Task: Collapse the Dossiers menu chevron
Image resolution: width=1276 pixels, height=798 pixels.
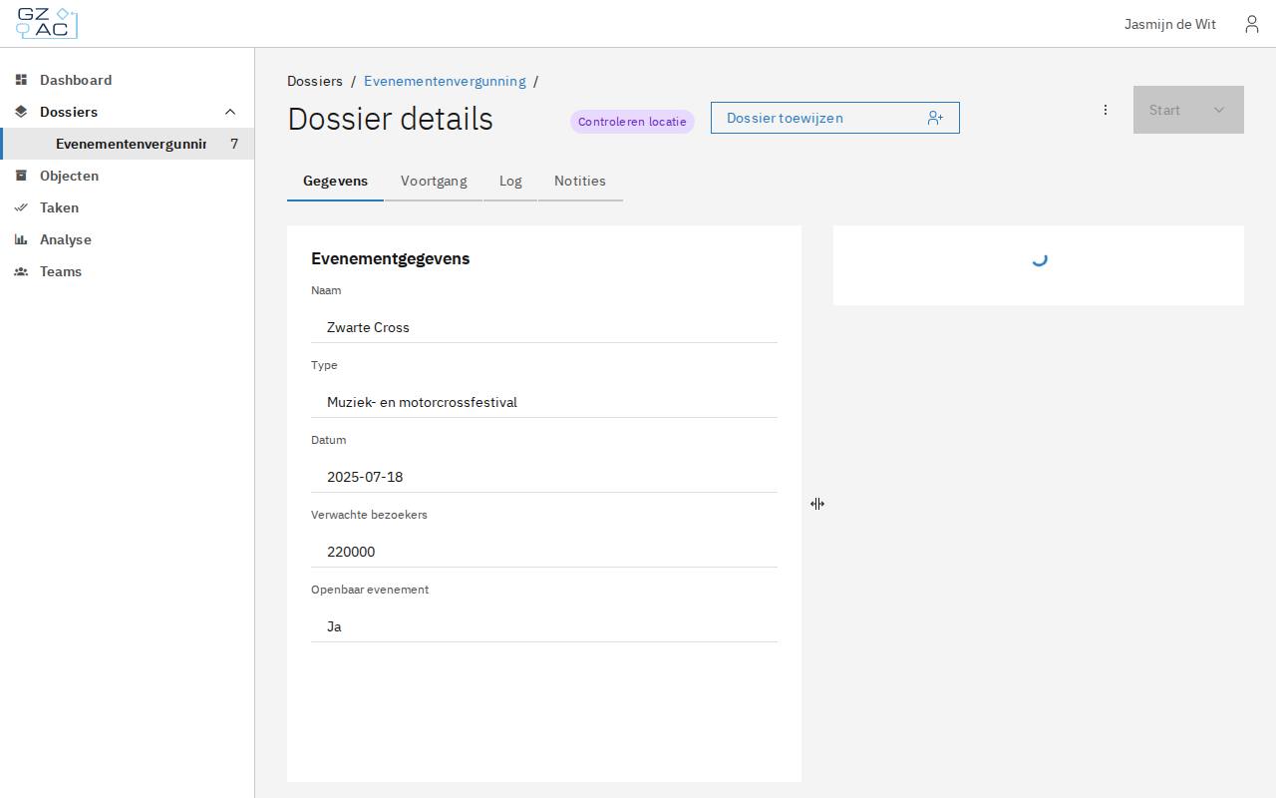Action: (x=230, y=112)
